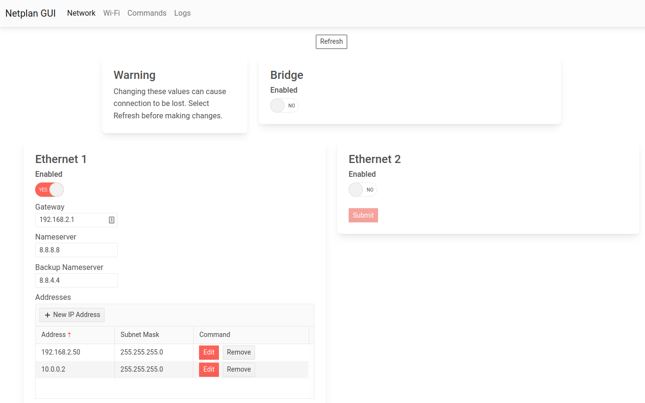Switch to the Wi-Fi tab
The width and height of the screenshot is (645, 403).
111,13
